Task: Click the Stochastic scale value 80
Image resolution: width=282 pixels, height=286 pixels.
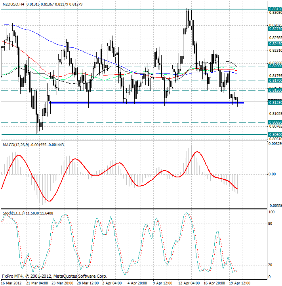Action: click(x=270, y=224)
